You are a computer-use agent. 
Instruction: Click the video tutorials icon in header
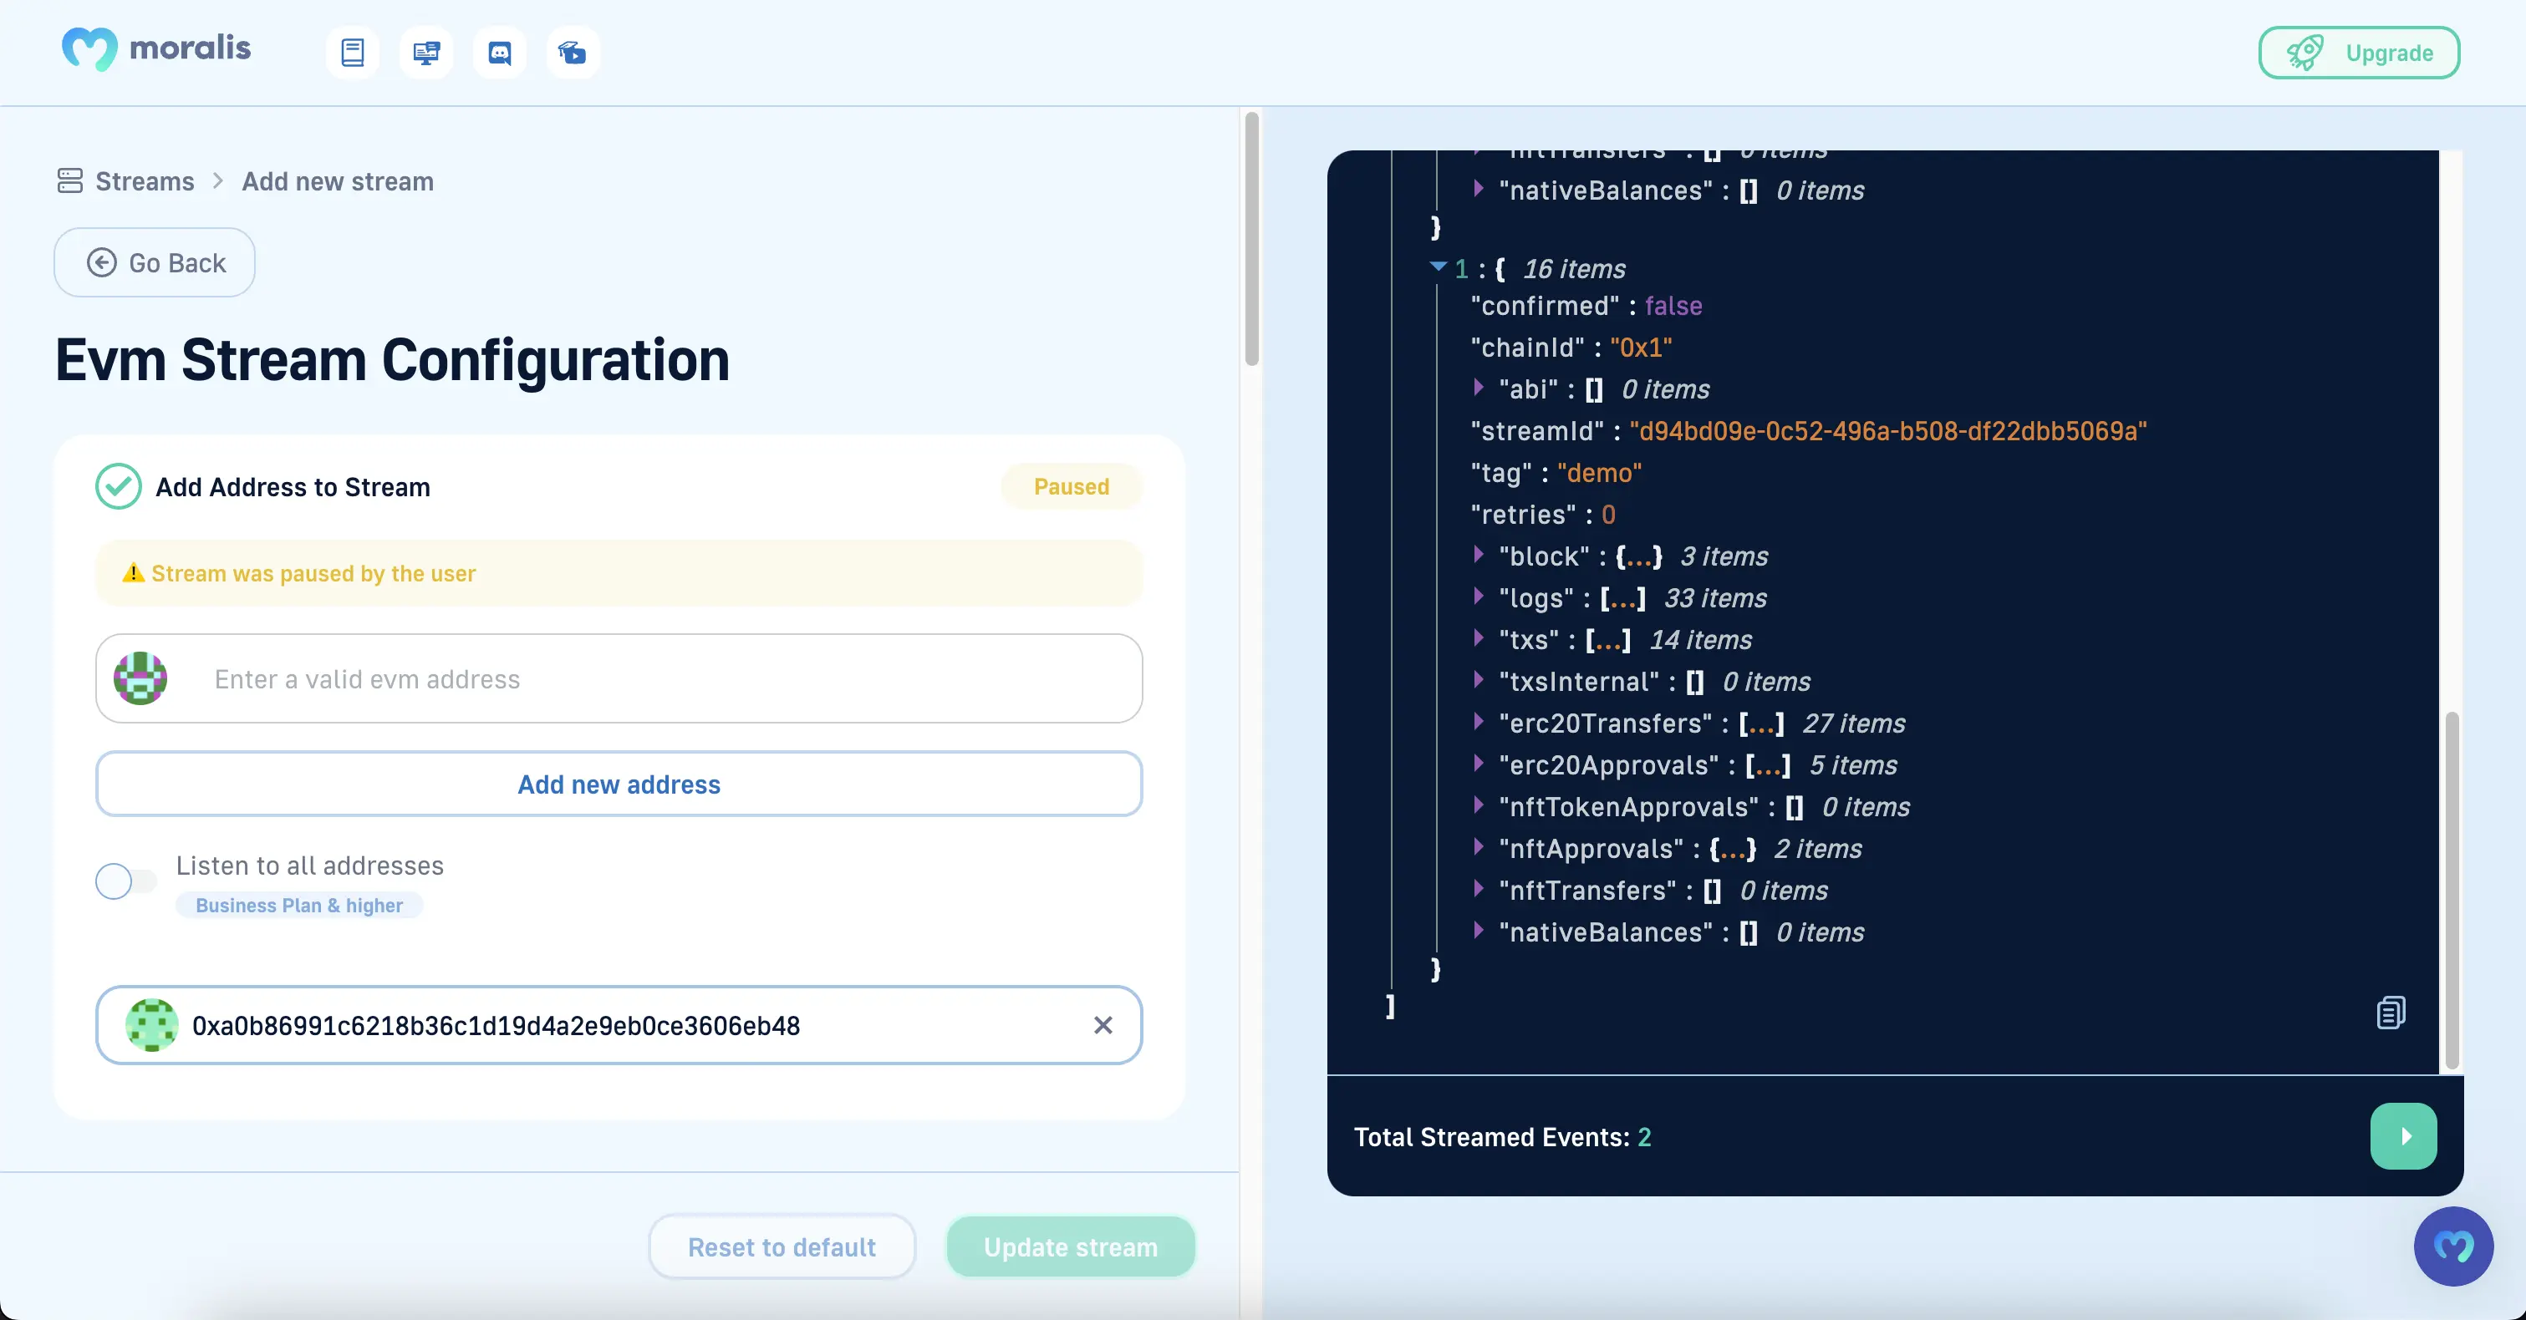point(573,53)
